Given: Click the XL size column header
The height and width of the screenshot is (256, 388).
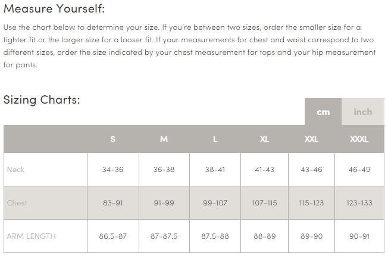Looking at the screenshot, I should [x=264, y=139].
